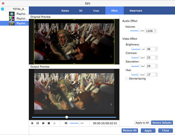Click the Saturation value field 29
The width and height of the screenshot is (175, 135).
pyautogui.click(x=151, y=66)
